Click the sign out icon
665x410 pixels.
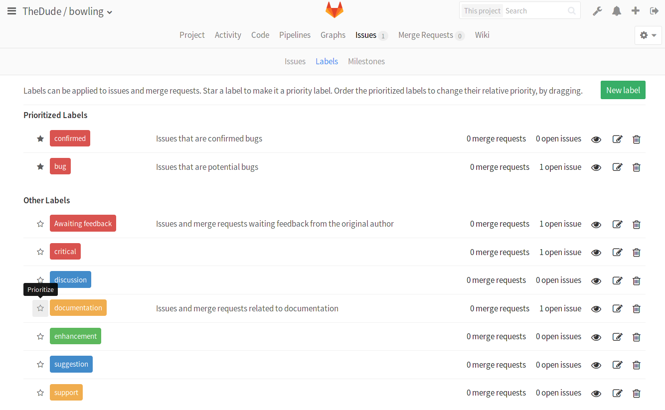point(654,11)
